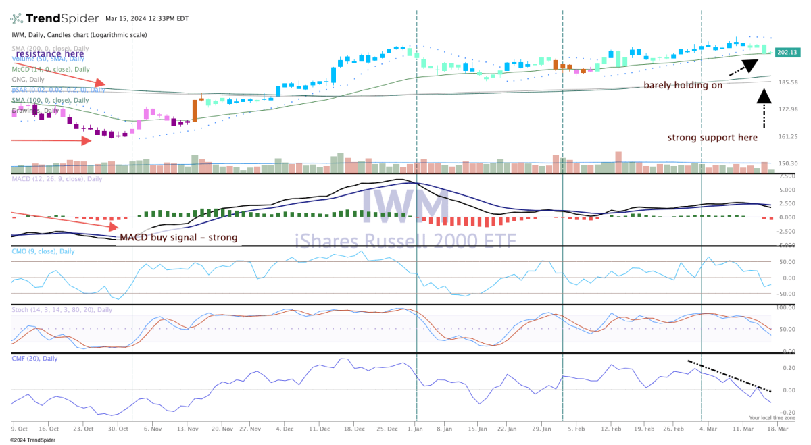The image size is (811, 445).
Task: Select the 'IWM, Daily, Candles chart' title
Action: coord(80,35)
